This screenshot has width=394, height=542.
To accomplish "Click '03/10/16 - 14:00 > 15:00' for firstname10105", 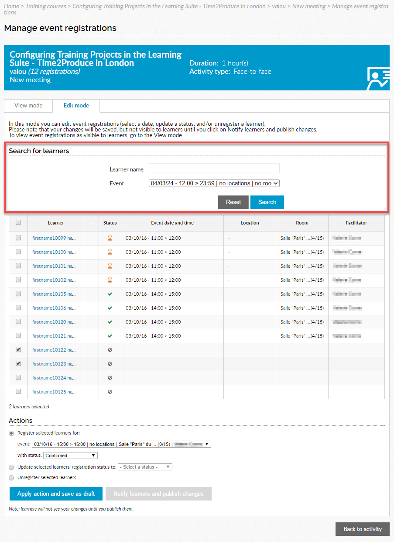I will pyautogui.click(x=153, y=294).
